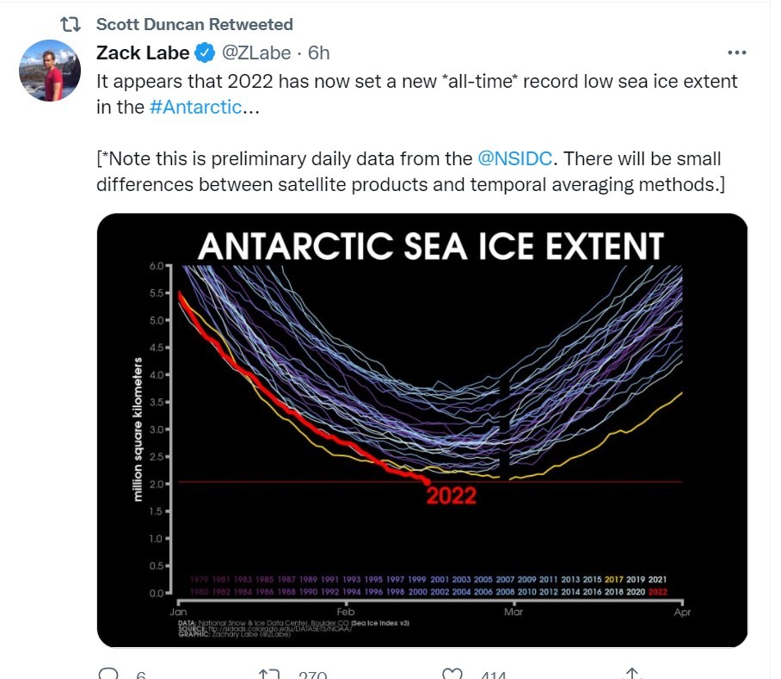This screenshot has height=679, width=781.
Task: Click the yellow 2017 legend year
Action: coord(613,579)
